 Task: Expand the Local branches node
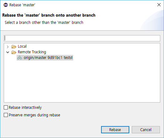8,47
